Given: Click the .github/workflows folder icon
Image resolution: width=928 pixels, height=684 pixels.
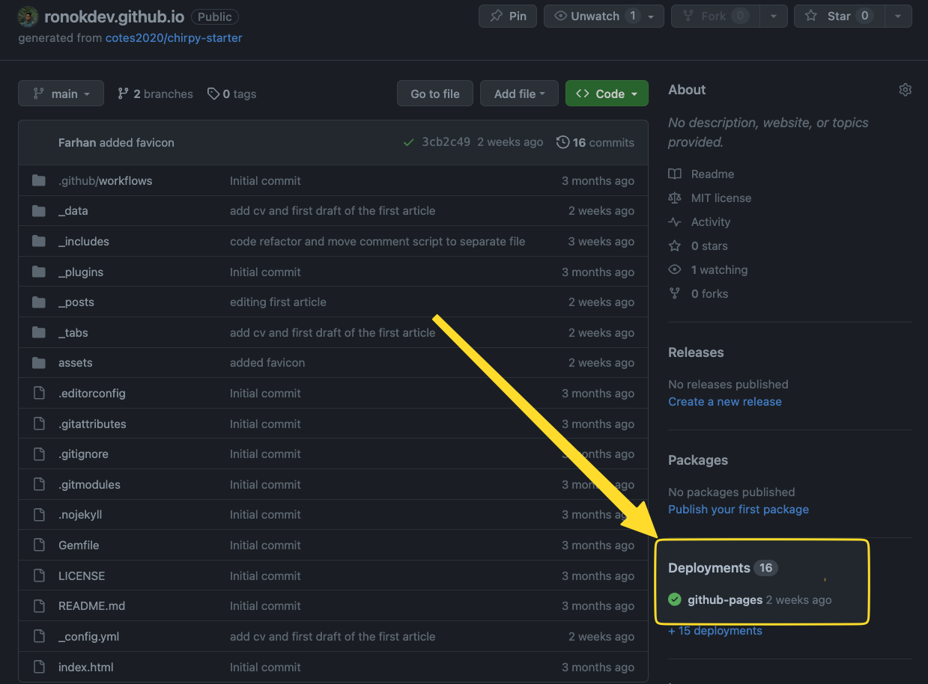Looking at the screenshot, I should pyautogui.click(x=39, y=181).
